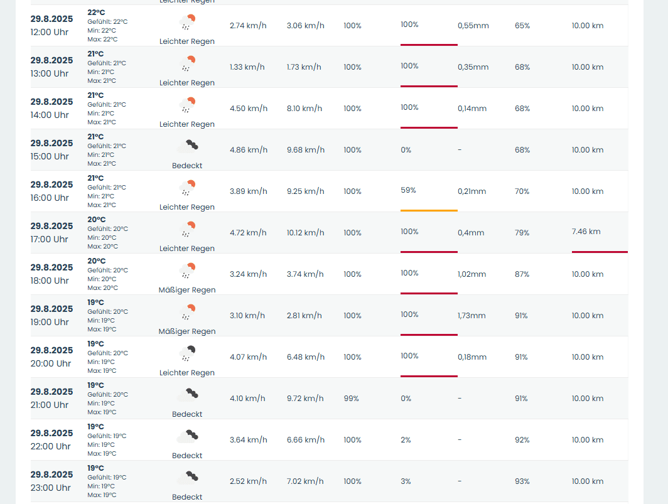Click the Leichter Regen label at 20:00 Uhr
This screenshot has width=668, height=504.
187,372
